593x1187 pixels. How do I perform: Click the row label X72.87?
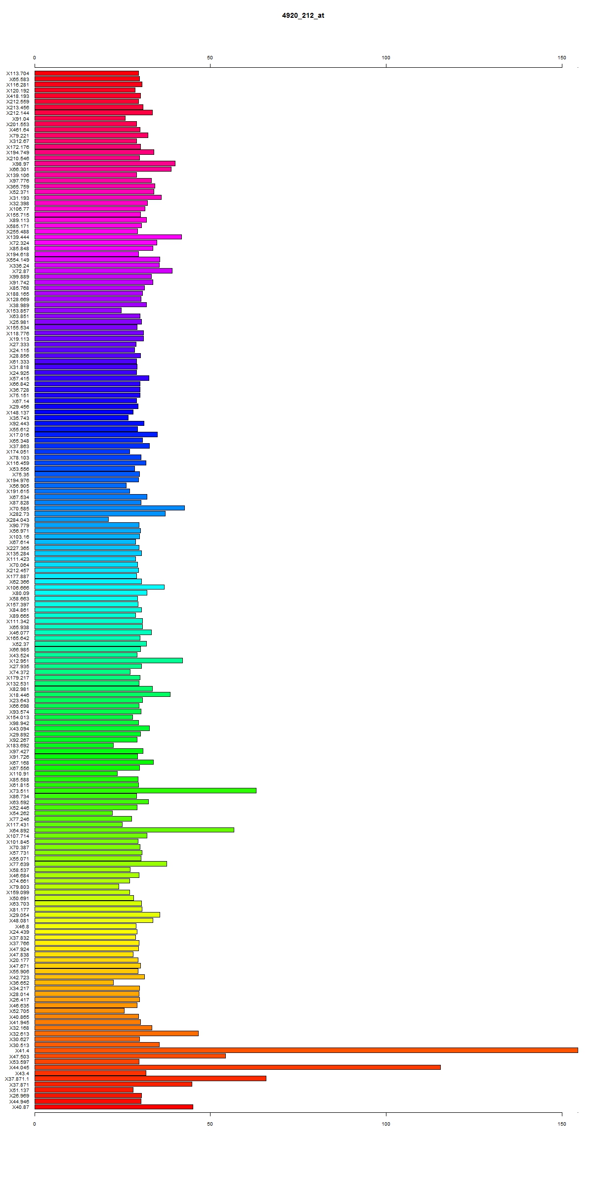click(x=21, y=271)
